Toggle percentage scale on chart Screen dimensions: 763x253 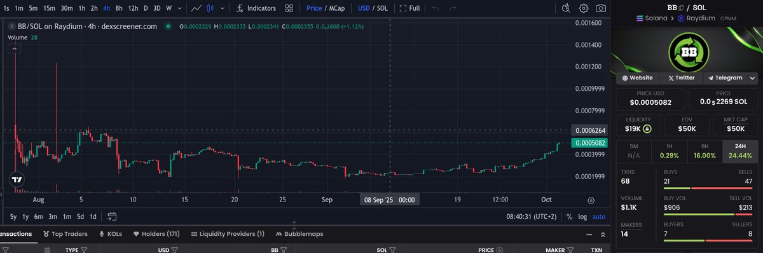569,216
